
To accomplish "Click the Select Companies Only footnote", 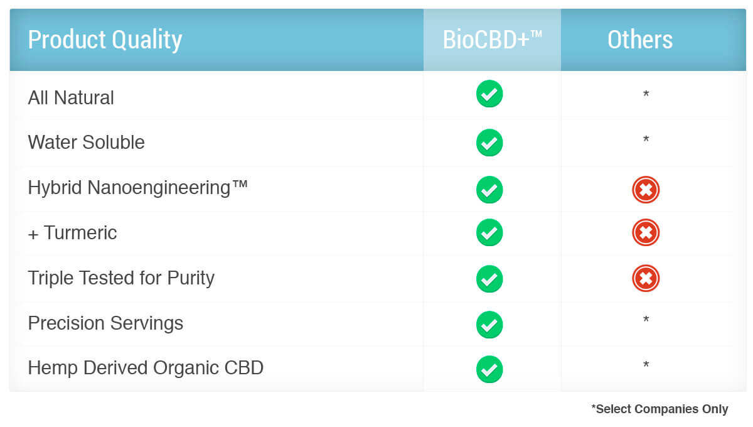I will [660, 409].
